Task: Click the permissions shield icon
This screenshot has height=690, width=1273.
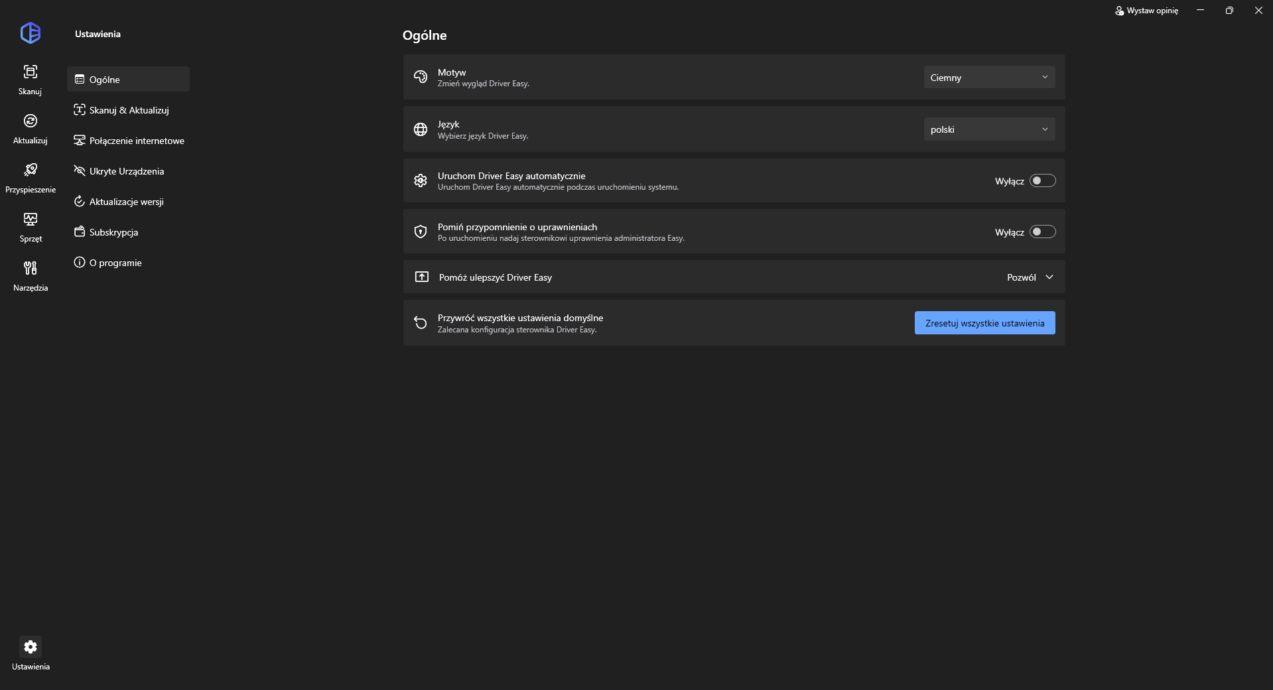Action: (421, 232)
